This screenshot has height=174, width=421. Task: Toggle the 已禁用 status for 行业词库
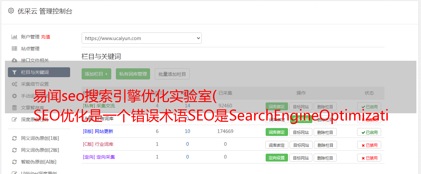369,145
